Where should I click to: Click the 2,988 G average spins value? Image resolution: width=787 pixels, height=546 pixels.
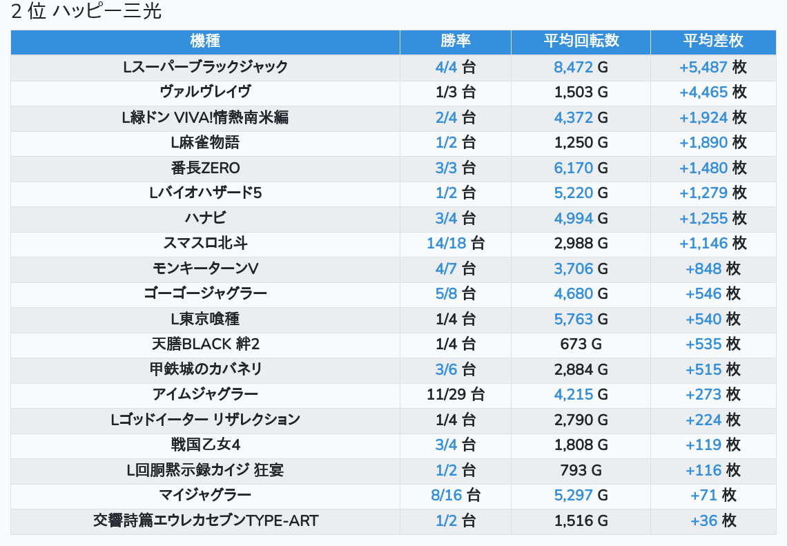(581, 243)
